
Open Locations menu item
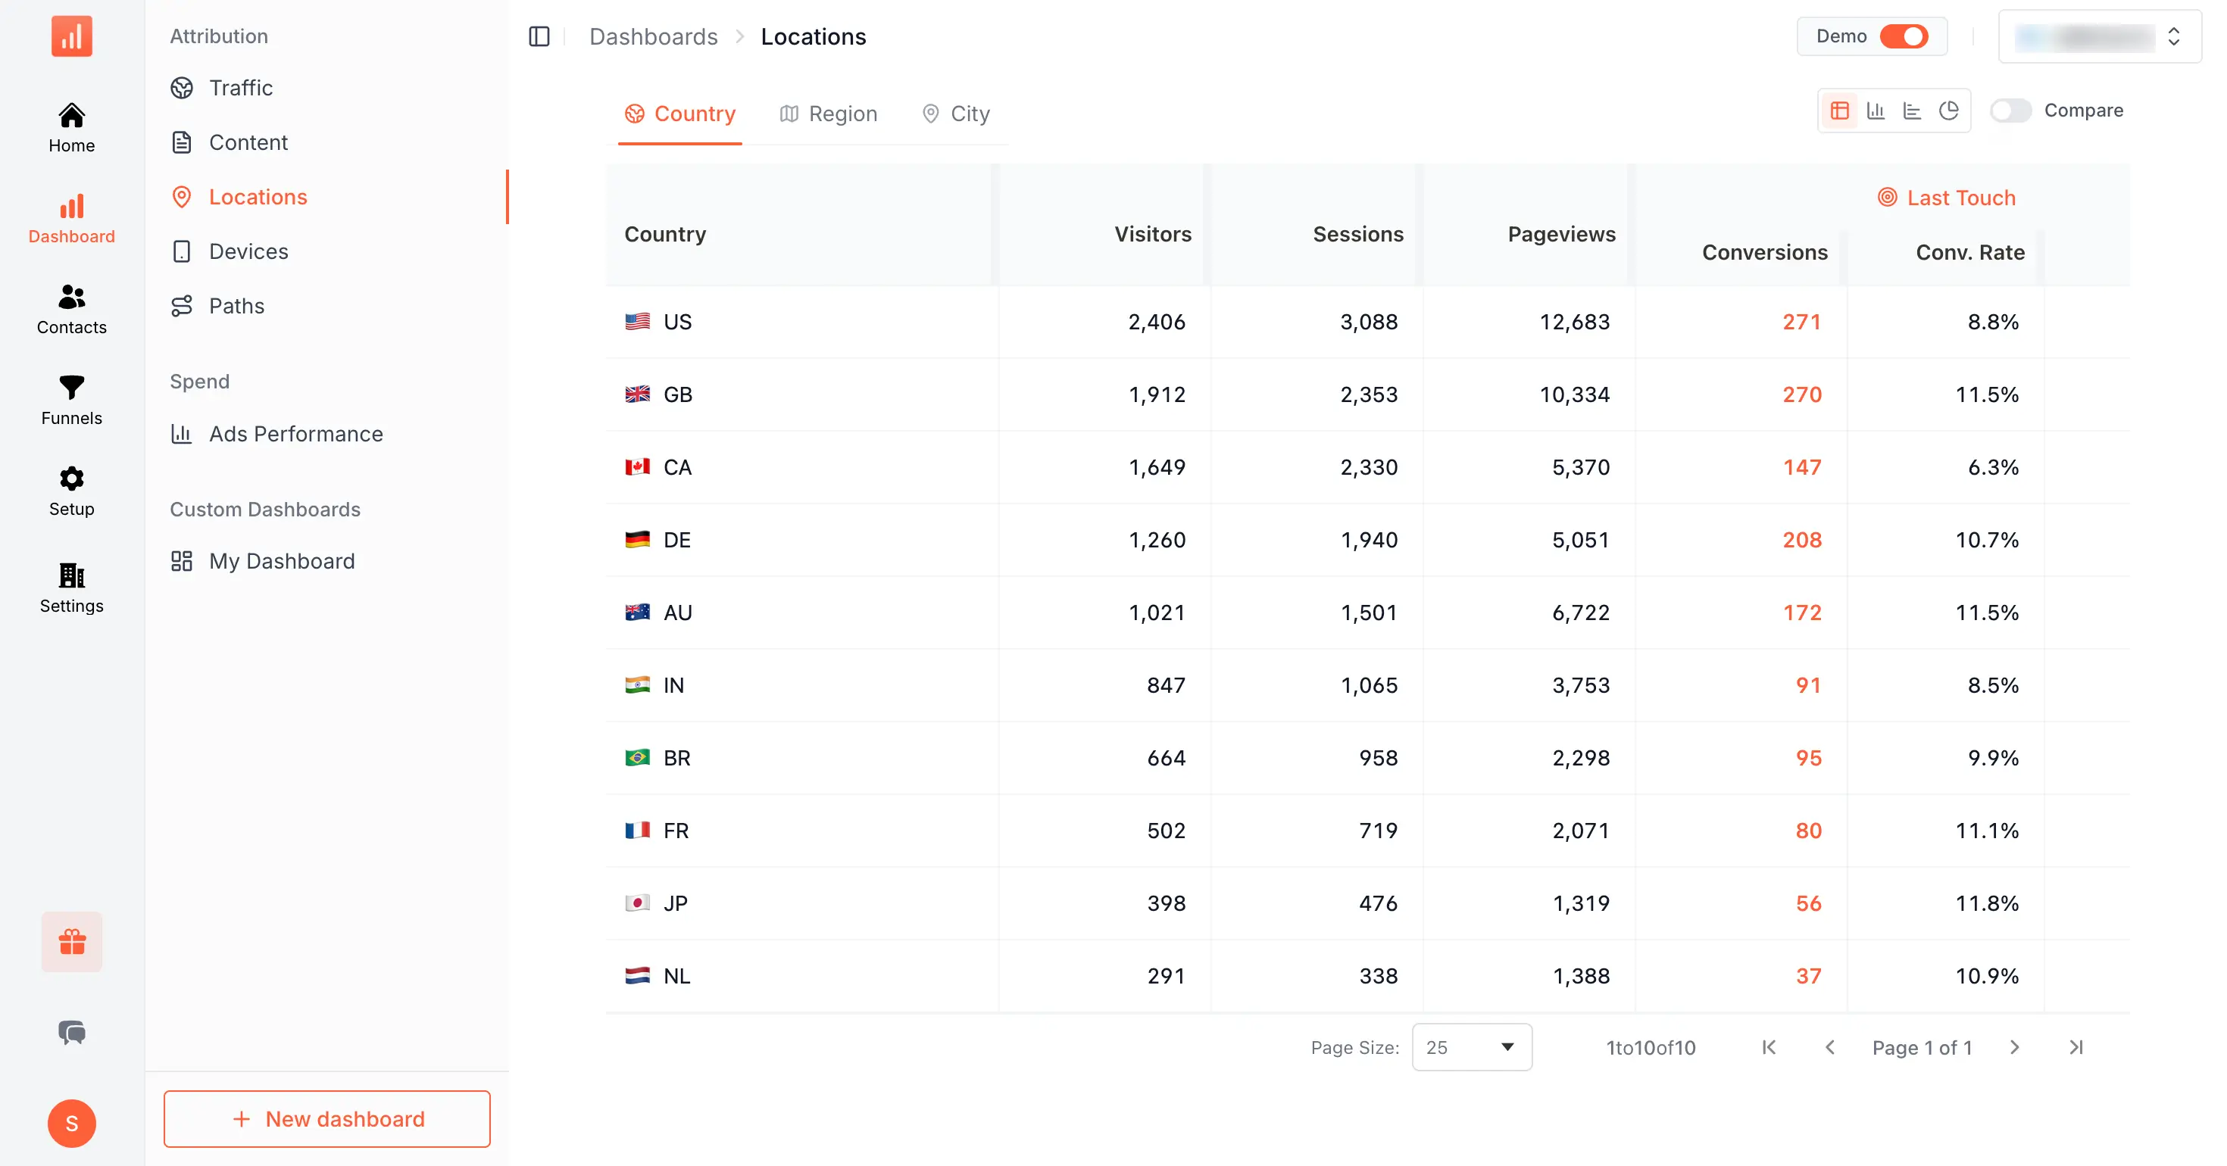326,197
